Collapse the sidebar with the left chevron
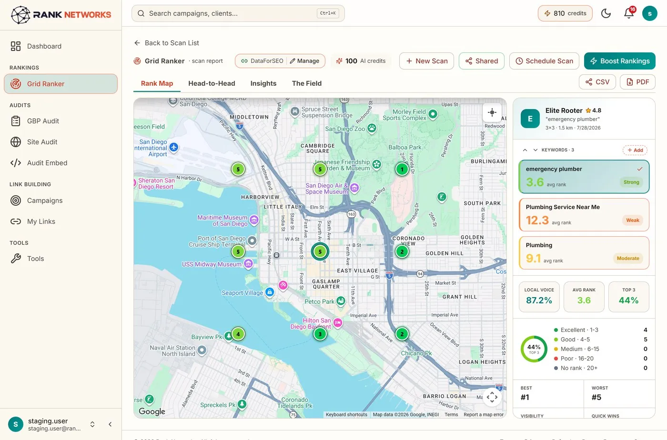 [110, 424]
